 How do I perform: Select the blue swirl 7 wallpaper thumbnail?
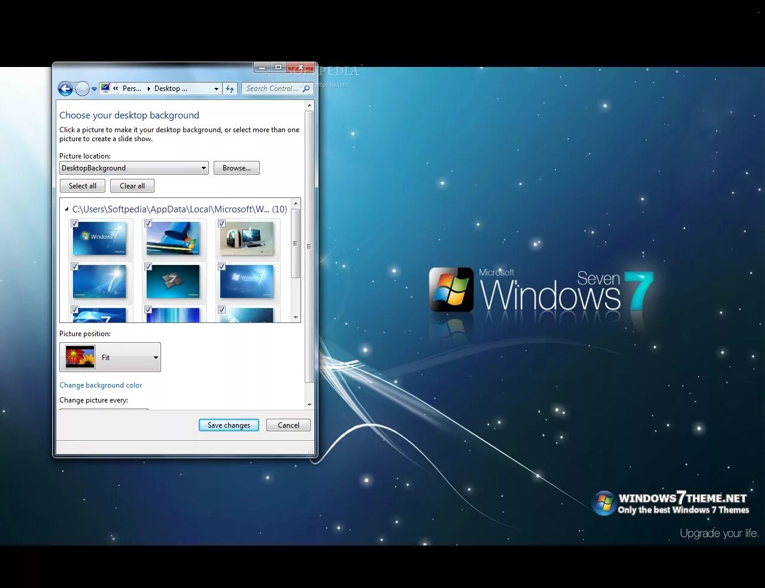pos(99,282)
